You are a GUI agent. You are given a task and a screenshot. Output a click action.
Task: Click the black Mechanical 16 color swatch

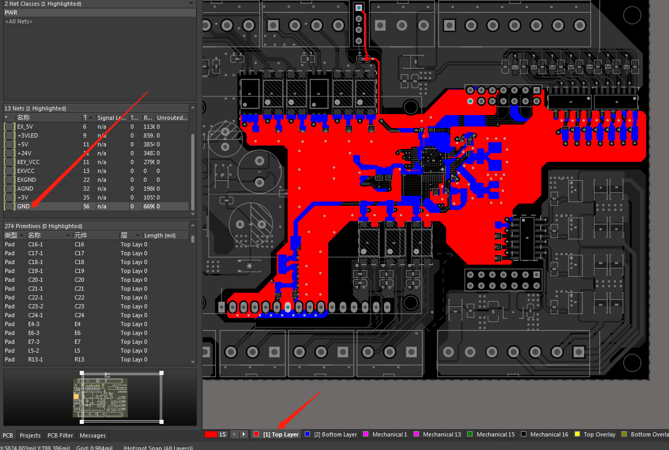524,434
